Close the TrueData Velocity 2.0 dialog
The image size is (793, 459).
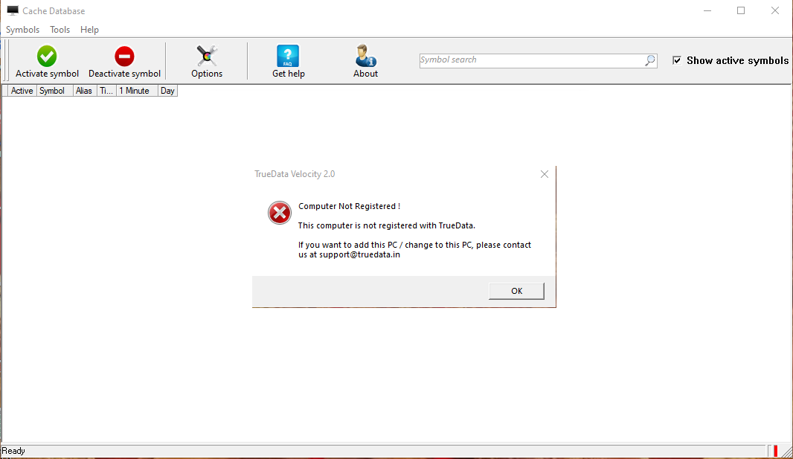[x=545, y=174]
